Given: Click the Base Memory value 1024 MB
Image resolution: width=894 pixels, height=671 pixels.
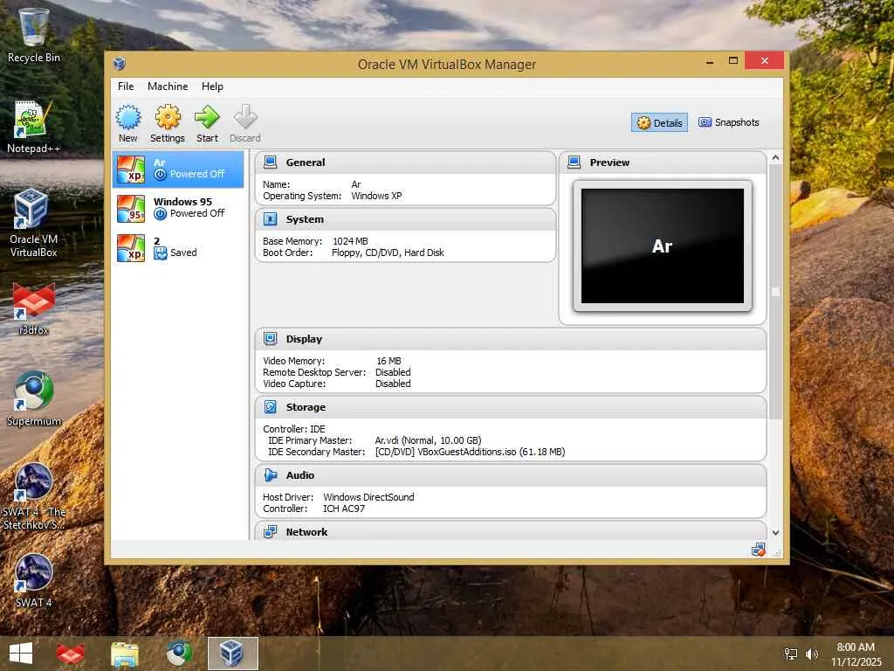Looking at the screenshot, I should (x=350, y=241).
